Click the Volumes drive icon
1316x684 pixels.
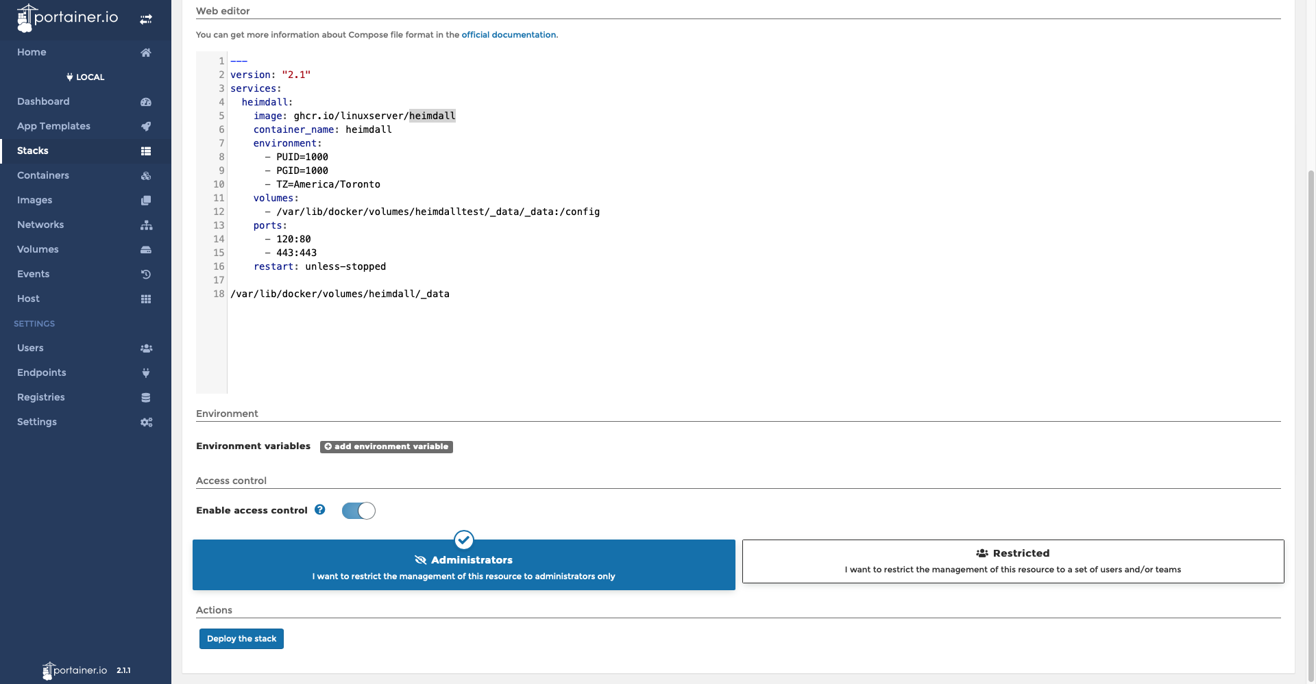(146, 250)
